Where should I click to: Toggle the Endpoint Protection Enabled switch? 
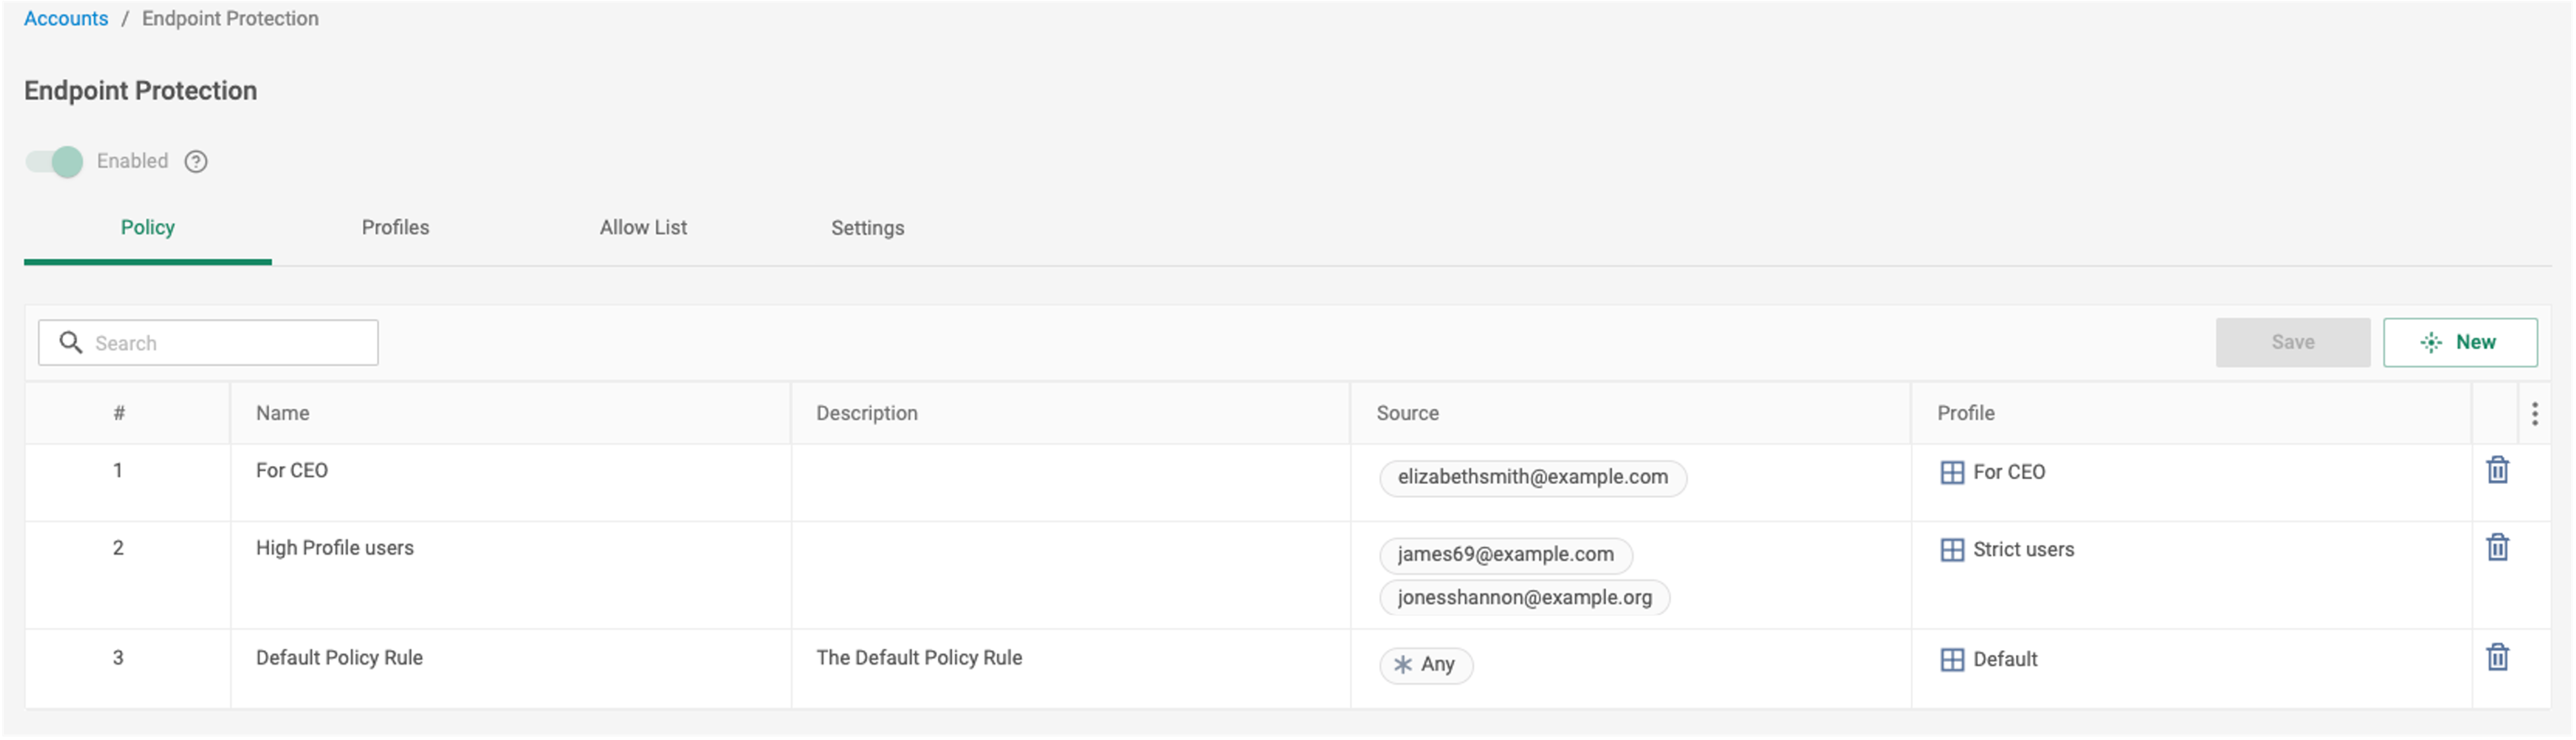pos(54,162)
